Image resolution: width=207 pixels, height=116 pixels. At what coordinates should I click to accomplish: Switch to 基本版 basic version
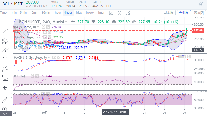click(x=169, y=13)
